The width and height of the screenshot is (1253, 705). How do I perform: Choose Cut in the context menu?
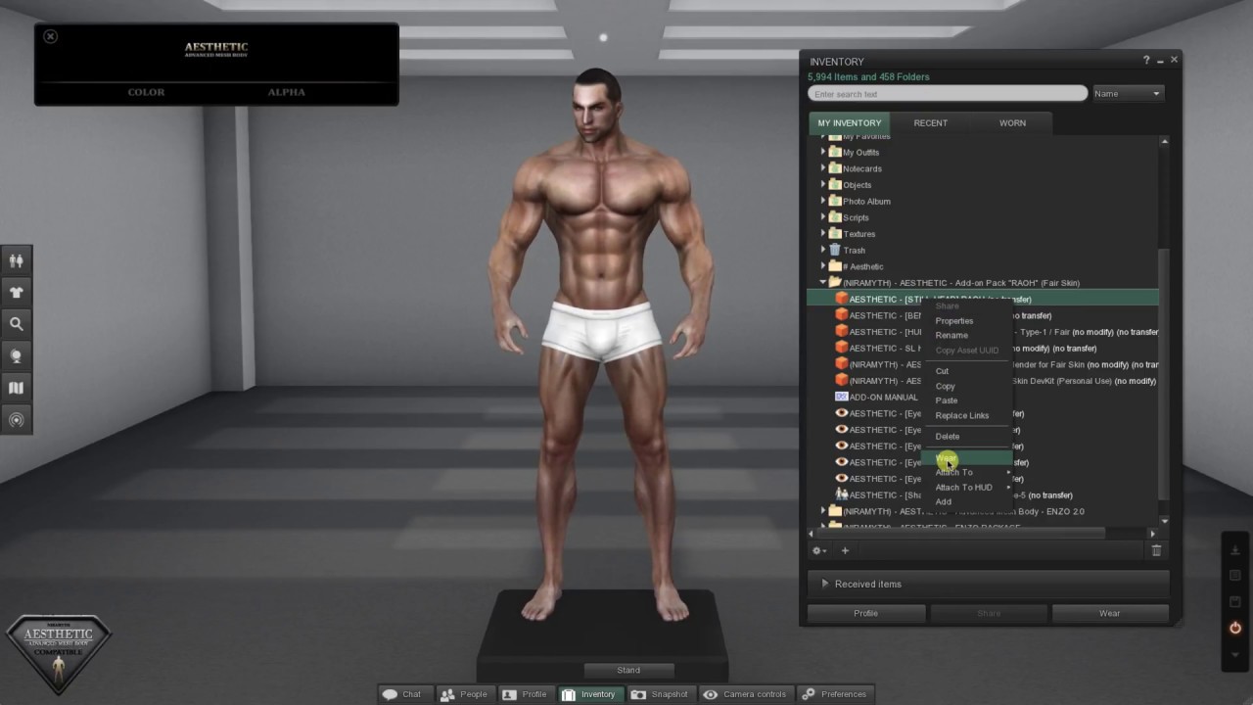[x=942, y=371]
